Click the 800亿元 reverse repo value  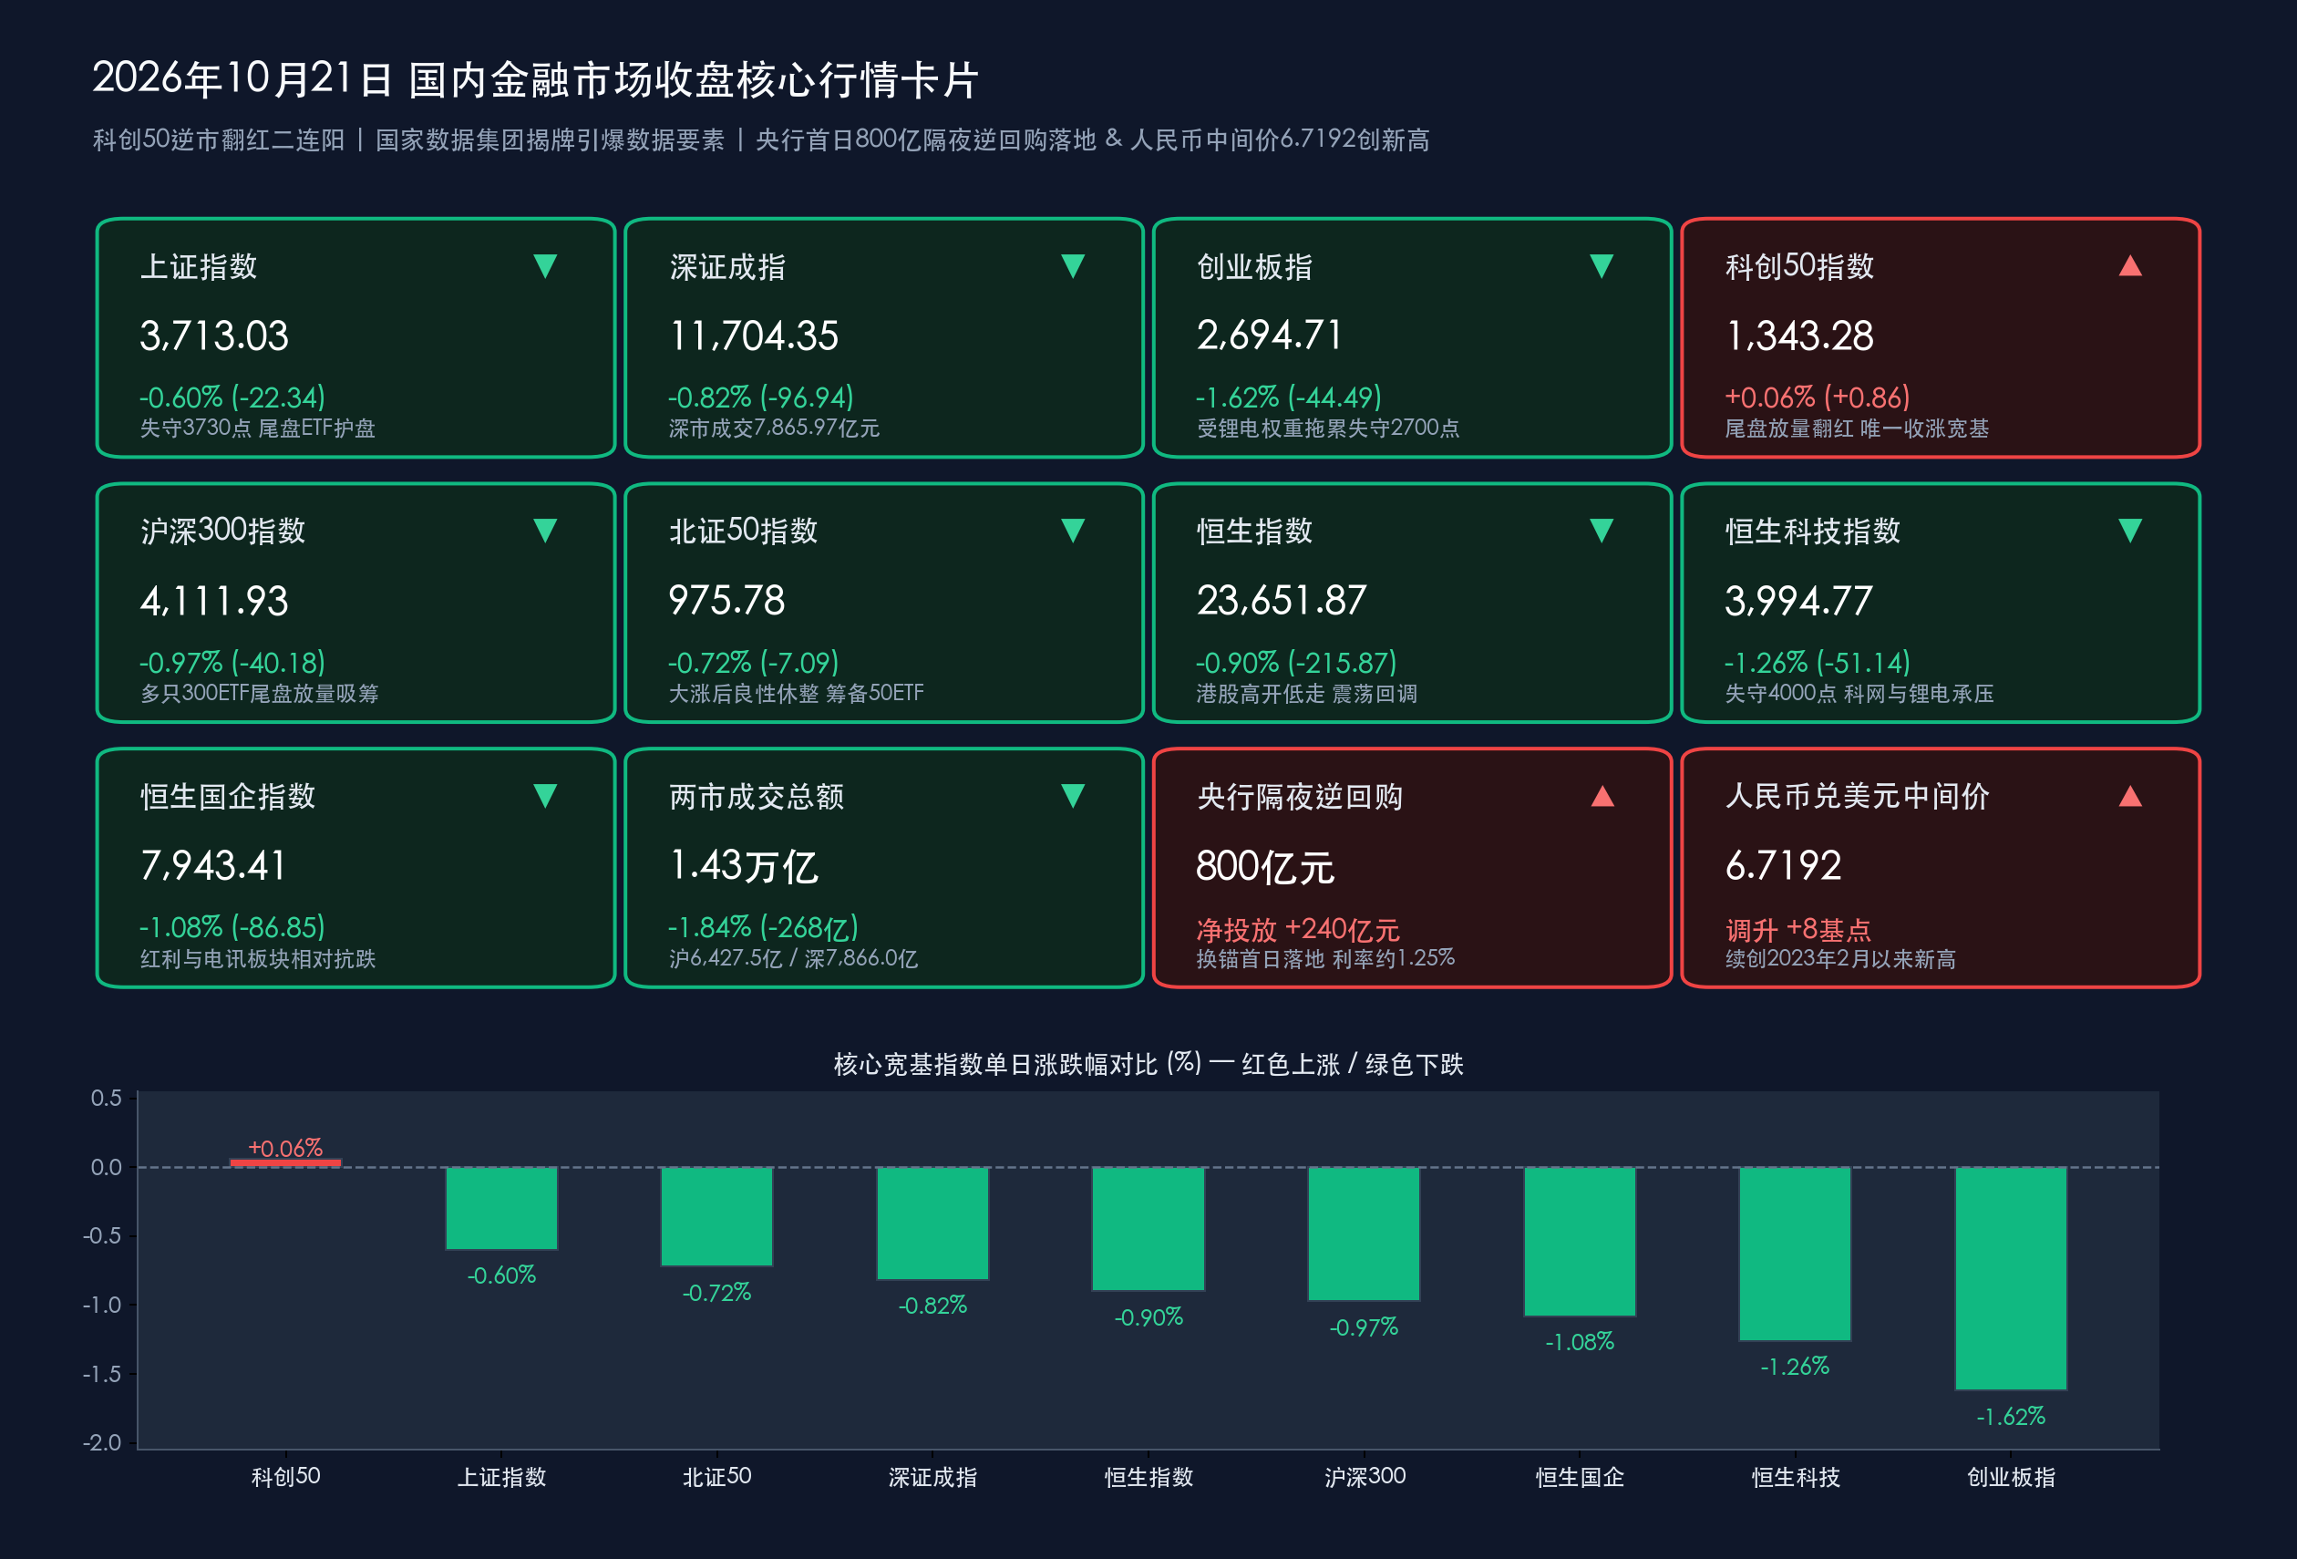click(x=1265, y=867)
